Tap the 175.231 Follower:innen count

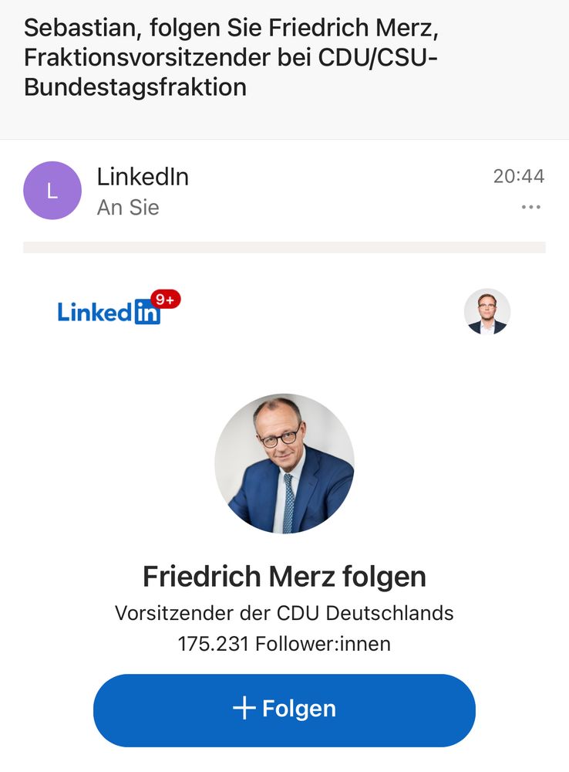[284, 644]
